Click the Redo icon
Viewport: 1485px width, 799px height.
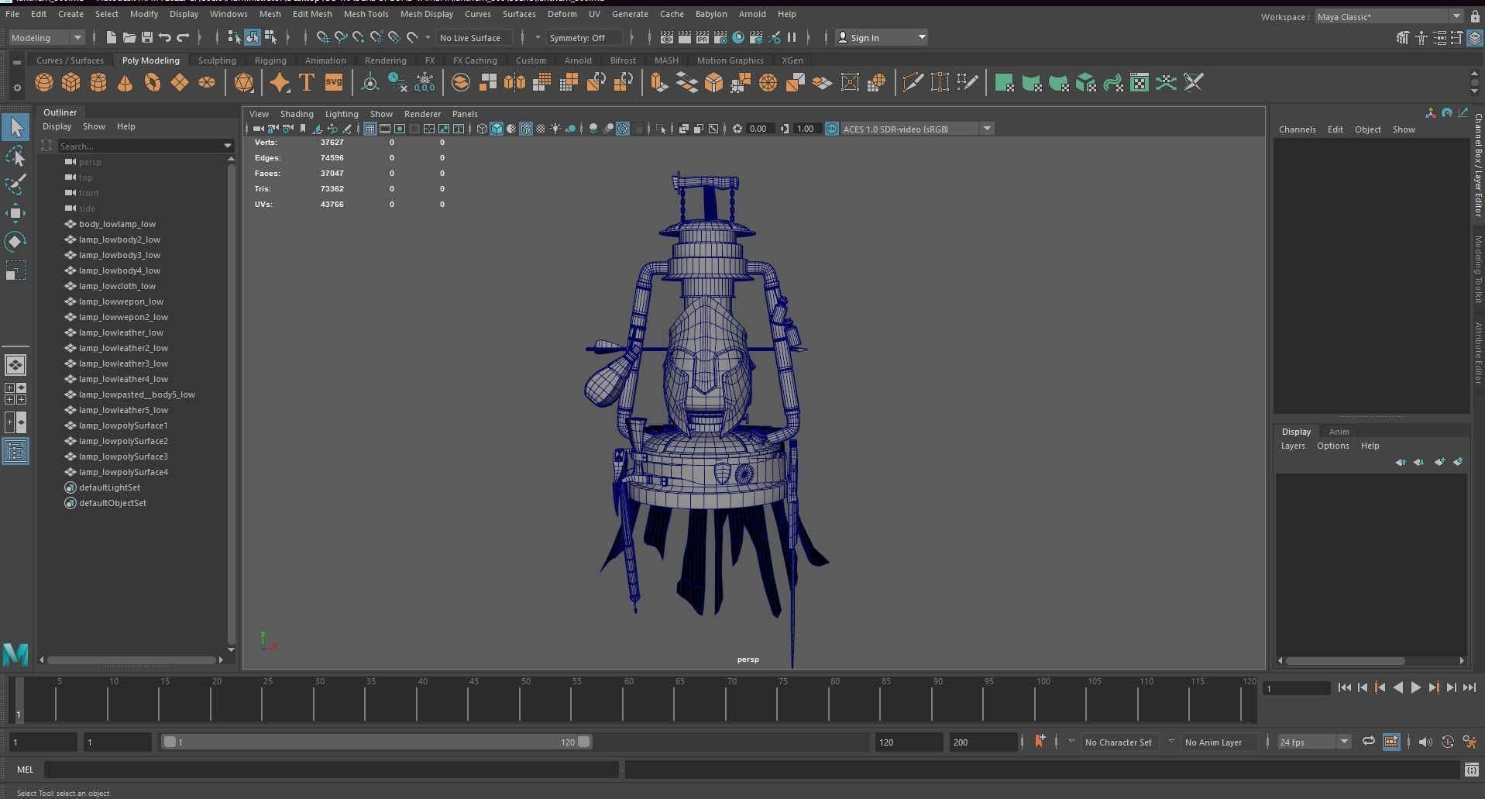click(x=183, y=37)
